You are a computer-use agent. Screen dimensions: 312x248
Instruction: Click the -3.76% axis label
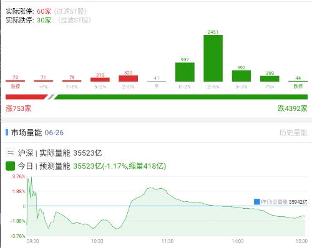coord(18,236)
